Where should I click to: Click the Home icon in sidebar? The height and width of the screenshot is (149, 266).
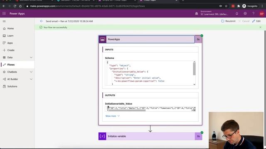(x=4, y=29)
